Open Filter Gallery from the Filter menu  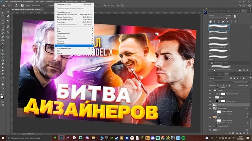pos(74,12)
